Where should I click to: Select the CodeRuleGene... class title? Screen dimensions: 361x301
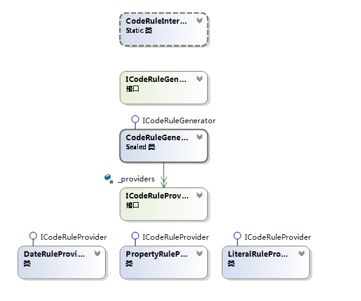tap(157, 138)
